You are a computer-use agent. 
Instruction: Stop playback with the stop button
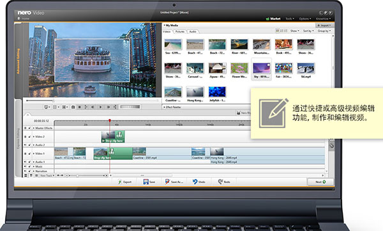click(80, 107)
